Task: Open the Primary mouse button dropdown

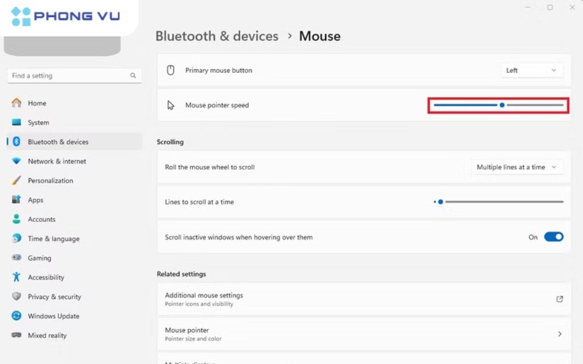Action: click(531, 70)
